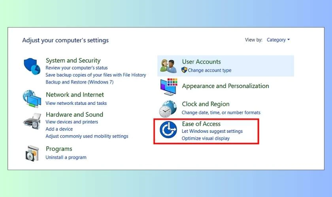The image size is (332, 197).
Task: Open Network and Internet category
Action: [x=75, y=95]
